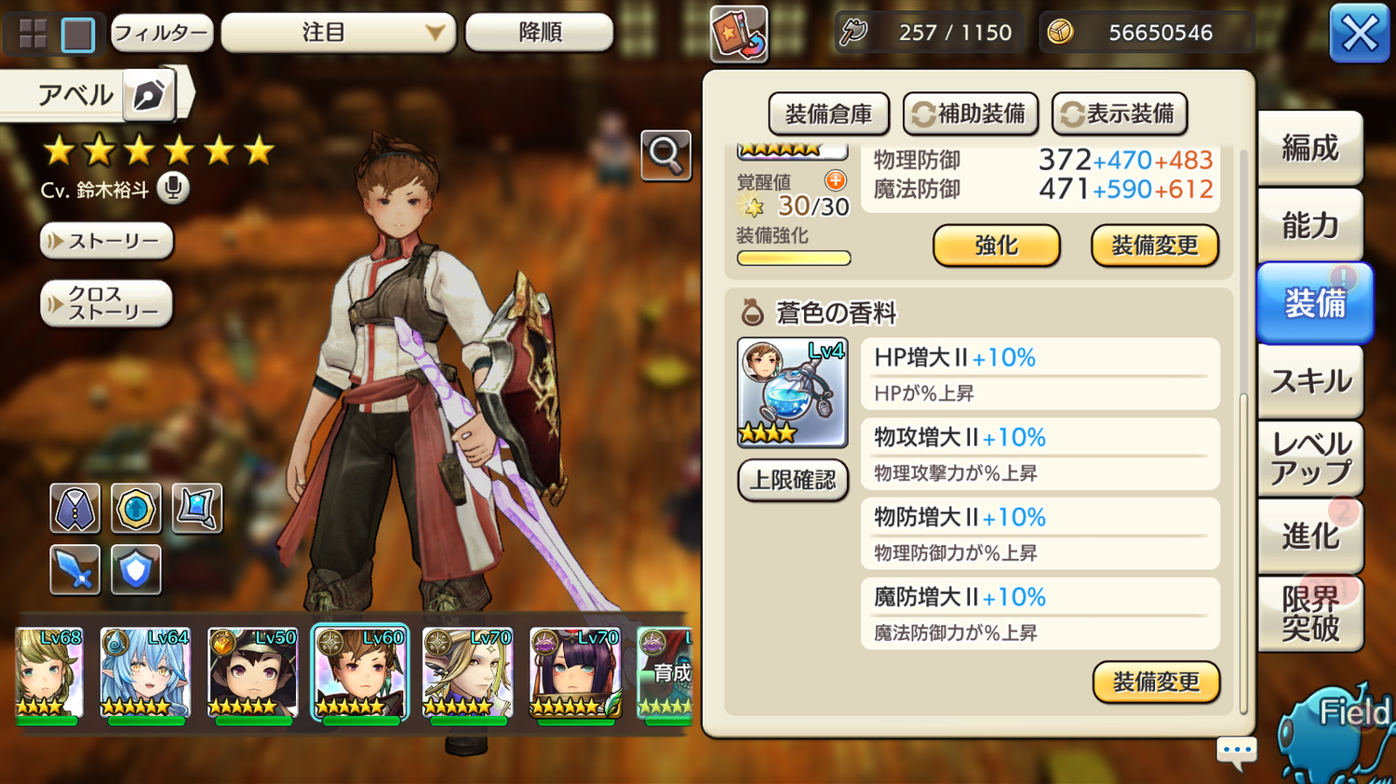The height and width of the screenshot is (784, 1396).
Task: Expand the ストーリー entry
Action: tap(106, 241)
